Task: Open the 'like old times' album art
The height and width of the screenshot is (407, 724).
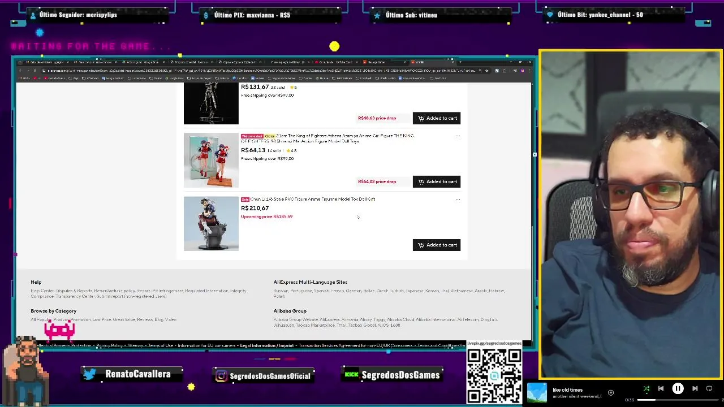Action: 537,393
